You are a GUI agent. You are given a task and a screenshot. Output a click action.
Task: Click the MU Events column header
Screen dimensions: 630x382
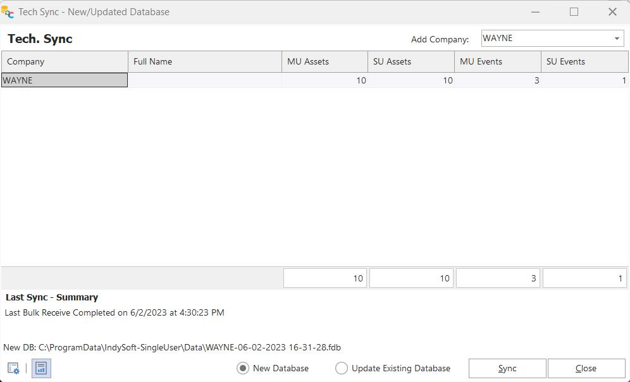498,62
